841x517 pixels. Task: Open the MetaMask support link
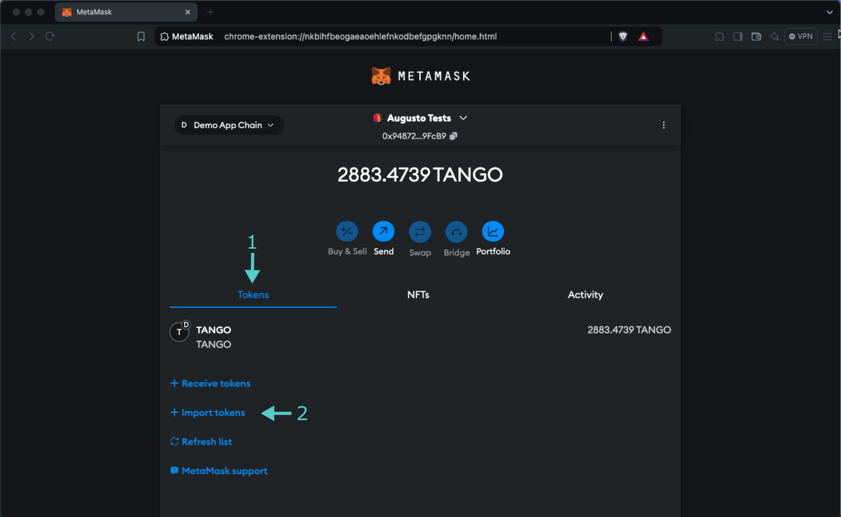(x=219, y=471)
